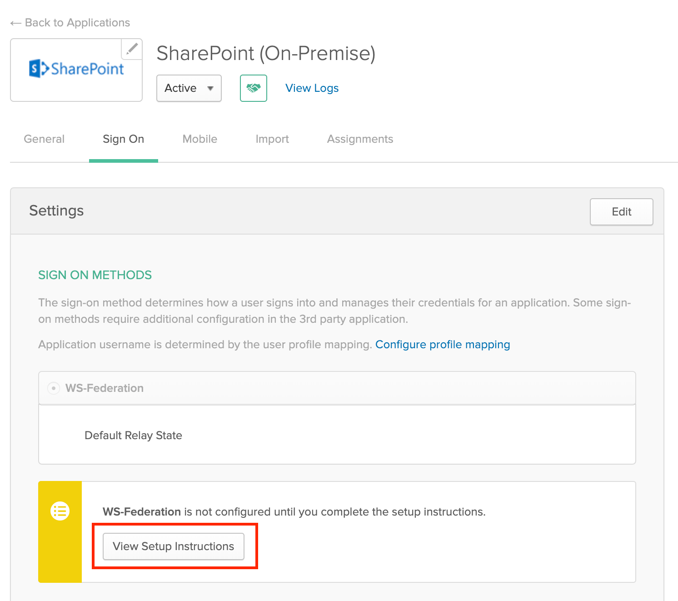Click the SharePoint (On-Premise) title
The image size is (678, 601).
click(266, 54)
